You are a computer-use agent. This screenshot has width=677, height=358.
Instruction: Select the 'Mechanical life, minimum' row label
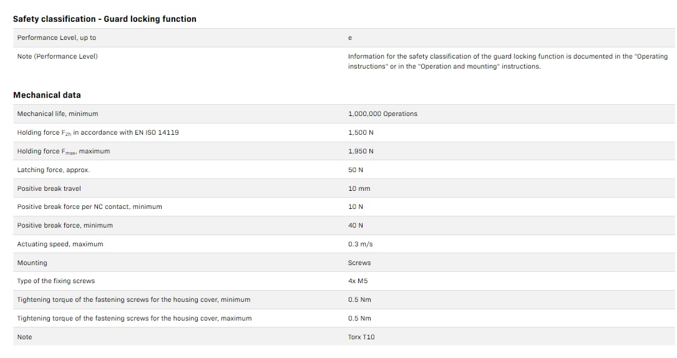[x=57, y=114]
